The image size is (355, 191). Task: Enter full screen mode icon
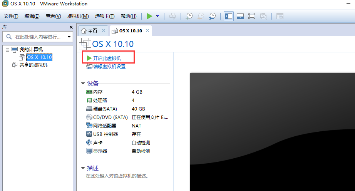tap(252, 16)
